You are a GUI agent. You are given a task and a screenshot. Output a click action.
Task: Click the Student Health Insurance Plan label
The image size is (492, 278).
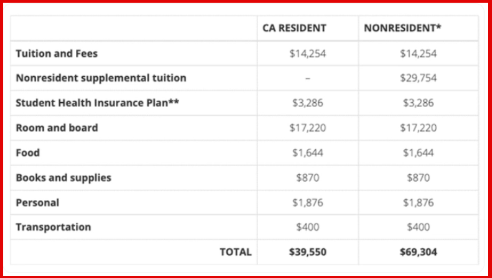(97, 103)
